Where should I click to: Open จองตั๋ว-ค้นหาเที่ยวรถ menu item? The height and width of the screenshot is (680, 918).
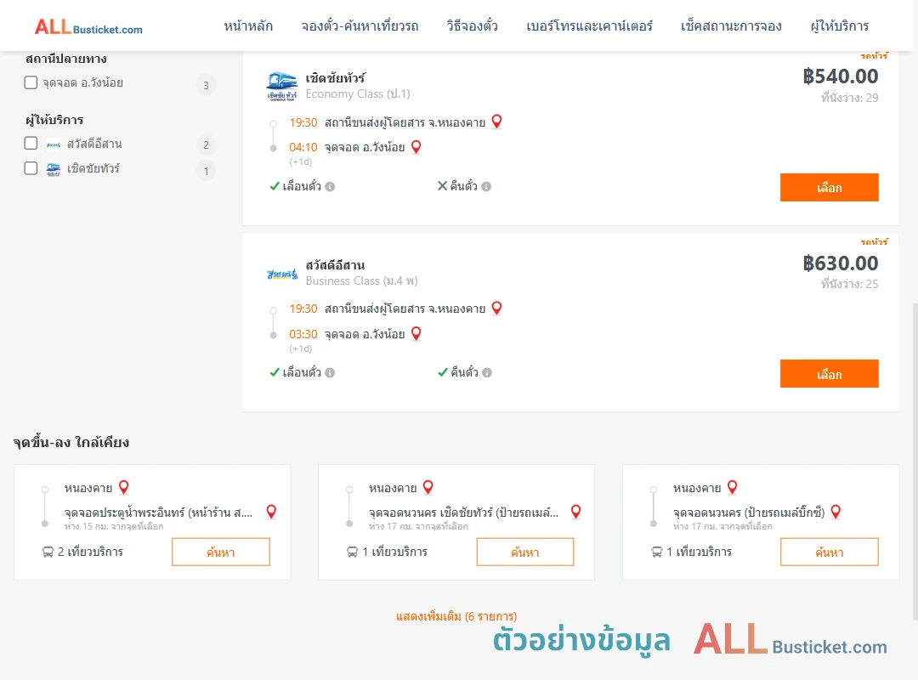coord(360,26)
